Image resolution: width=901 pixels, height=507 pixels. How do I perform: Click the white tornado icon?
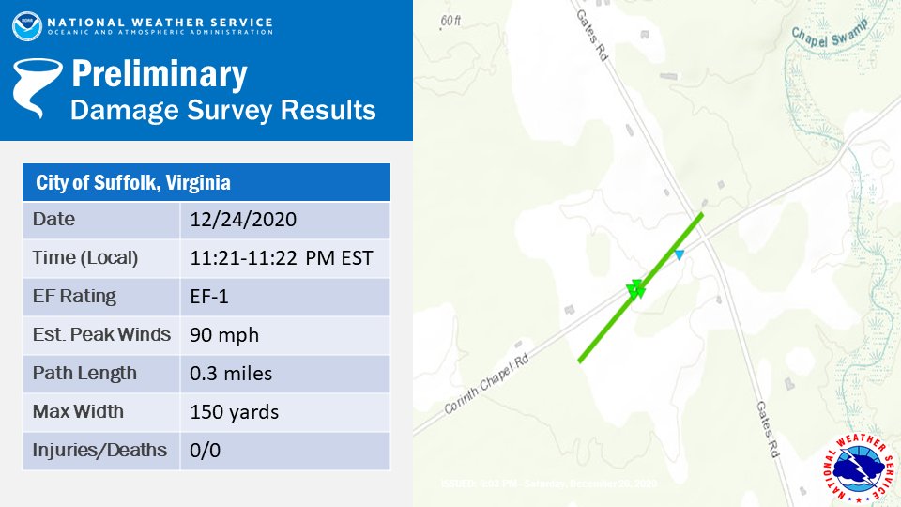pyautogui.click(x=38, y=87)
